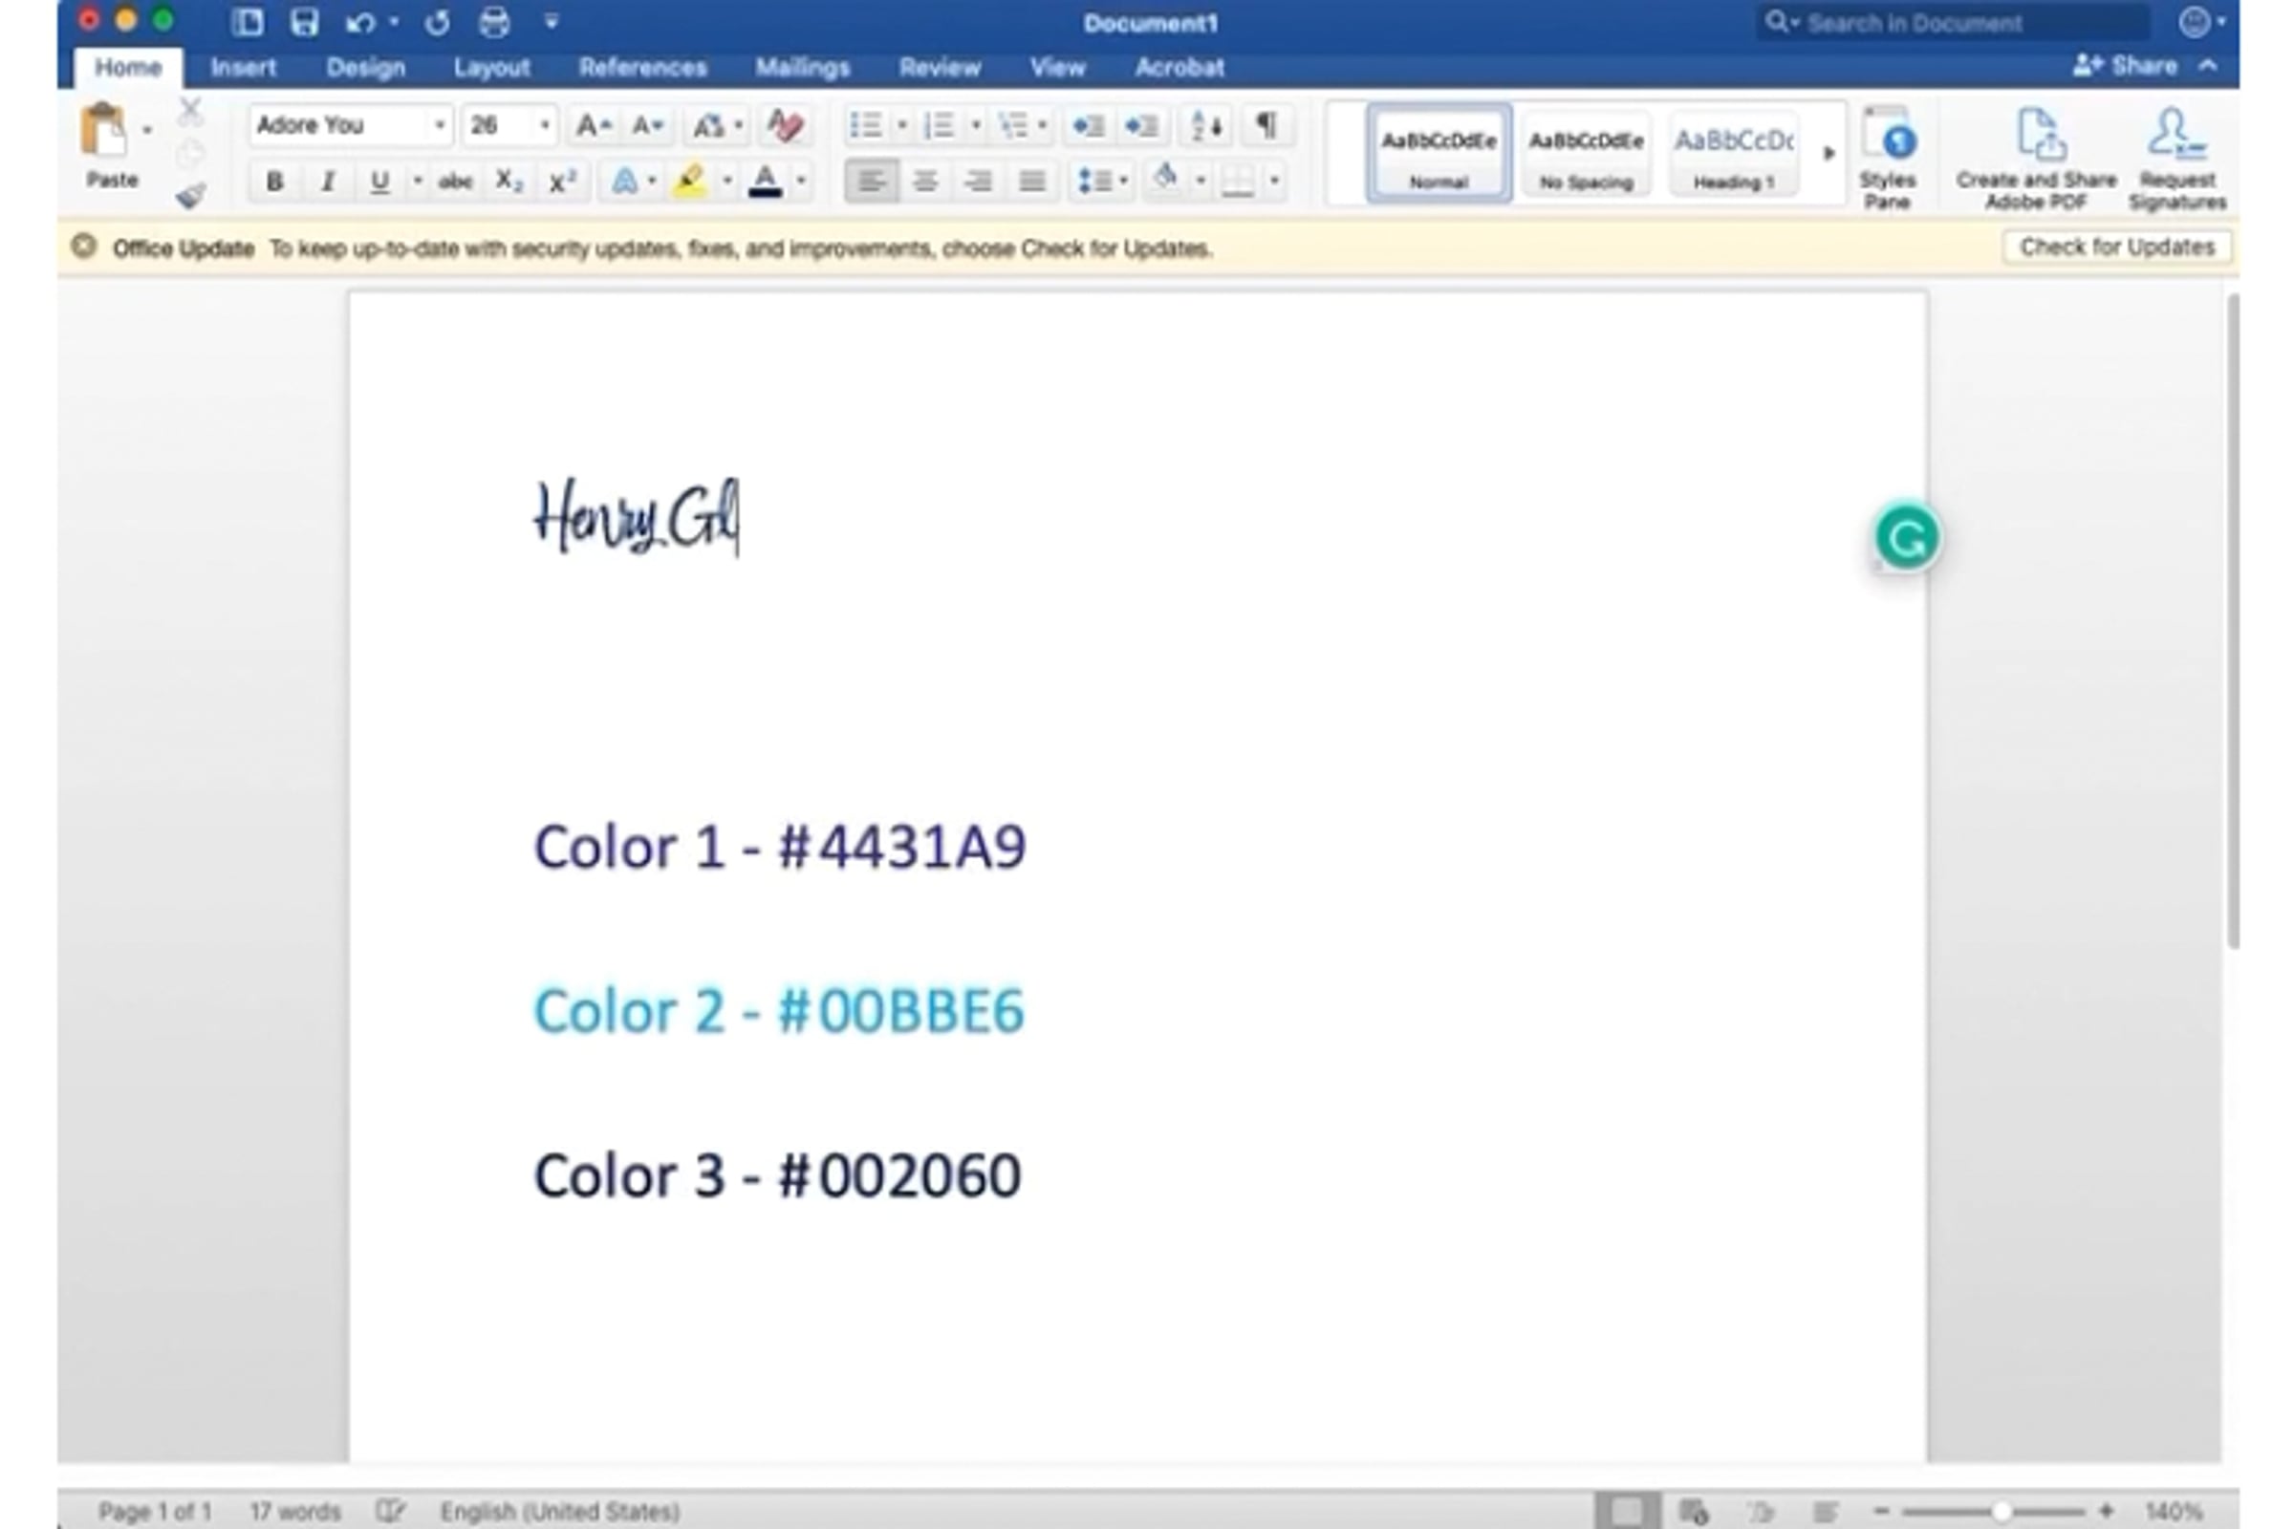This screenshot has width=2294, height=1529.
Task: Apply the No Spacing style
Action: pos(1586,154)
